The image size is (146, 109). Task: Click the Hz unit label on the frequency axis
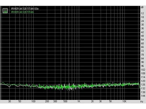pos(142,102)
